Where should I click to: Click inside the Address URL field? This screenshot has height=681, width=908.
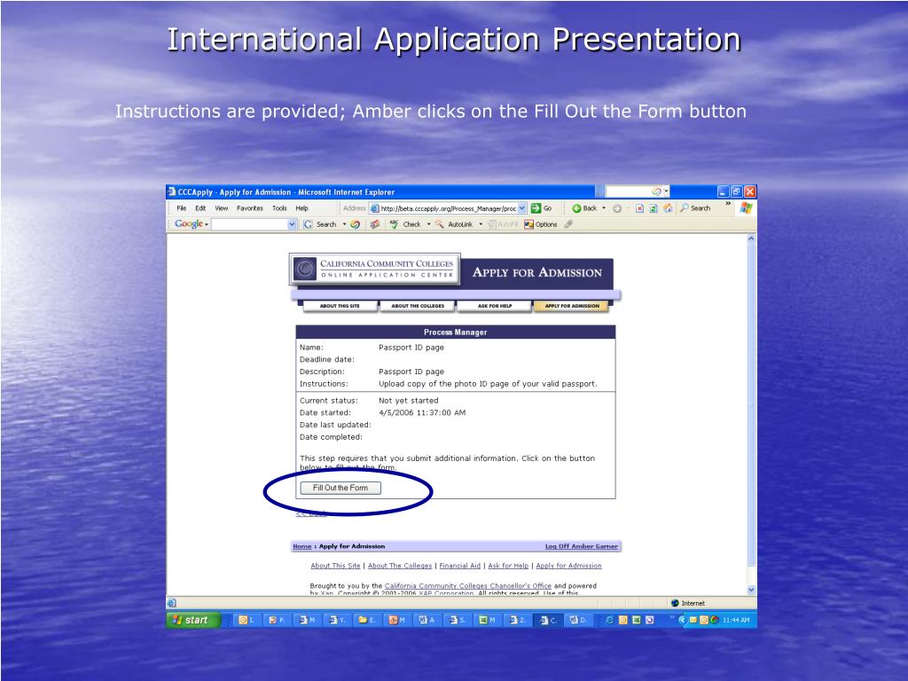coord(447,208)
